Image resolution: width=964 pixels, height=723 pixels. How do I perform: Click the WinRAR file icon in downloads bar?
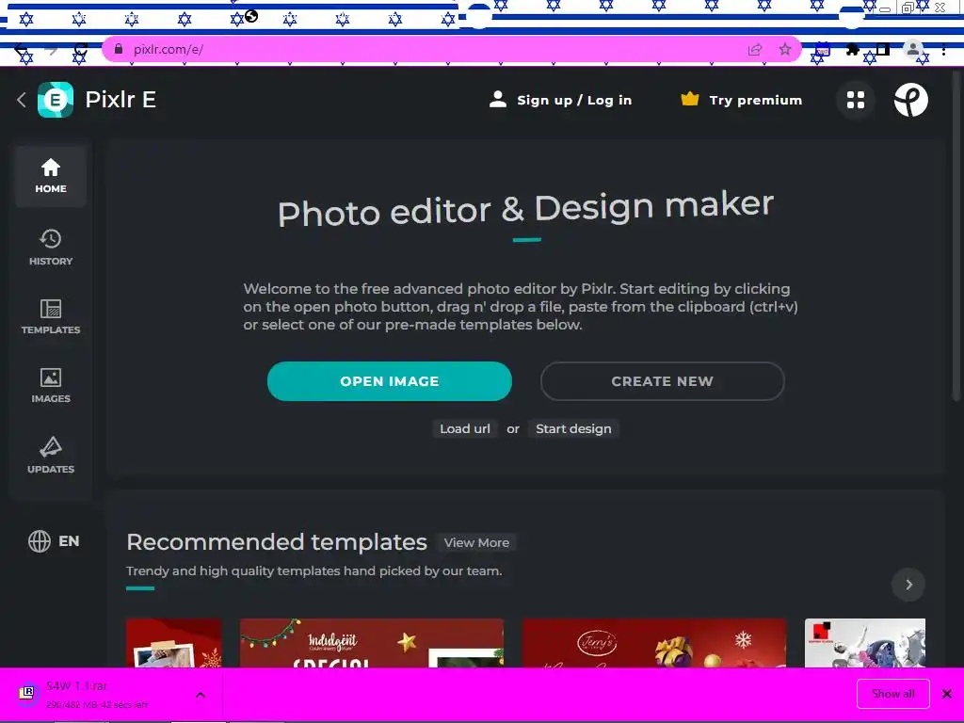[x=25, y=694]
